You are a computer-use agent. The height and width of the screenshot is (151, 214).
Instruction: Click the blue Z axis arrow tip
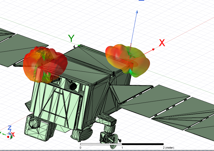click(137, 11)
